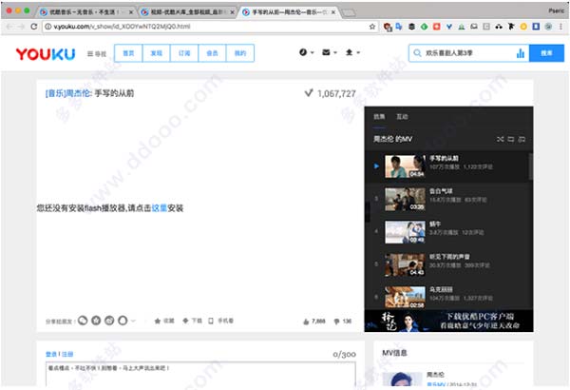Open the 订阅 subscriptions tab
Screen dimensions: 570x390
pyautogui.click(x=184, y=53)
